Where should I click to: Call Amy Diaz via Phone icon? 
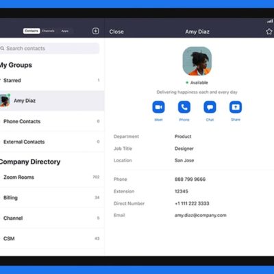(184, 107)
